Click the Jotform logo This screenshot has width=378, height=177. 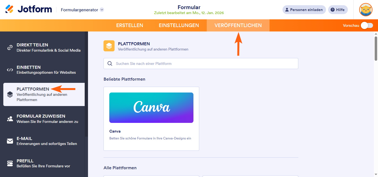tap(29, 9)
